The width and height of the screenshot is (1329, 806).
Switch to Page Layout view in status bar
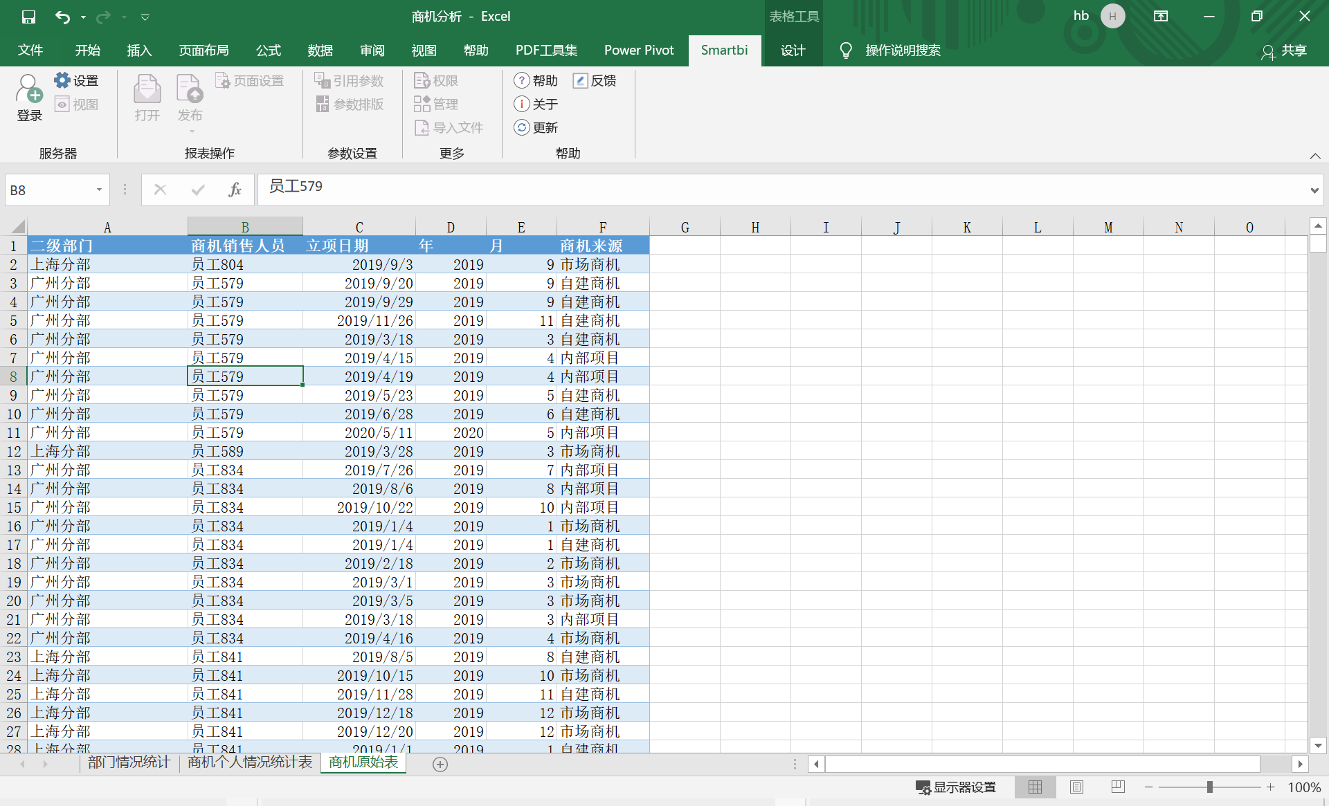coord(1076,787)
